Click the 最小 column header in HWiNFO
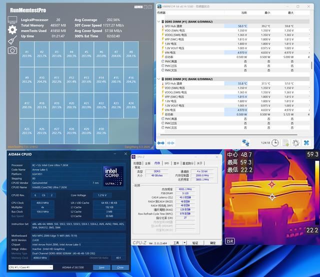 267,13
